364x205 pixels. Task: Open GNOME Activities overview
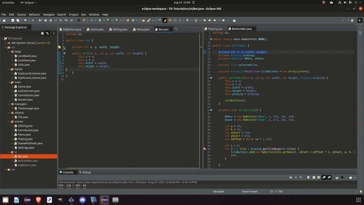pos(8,2)
